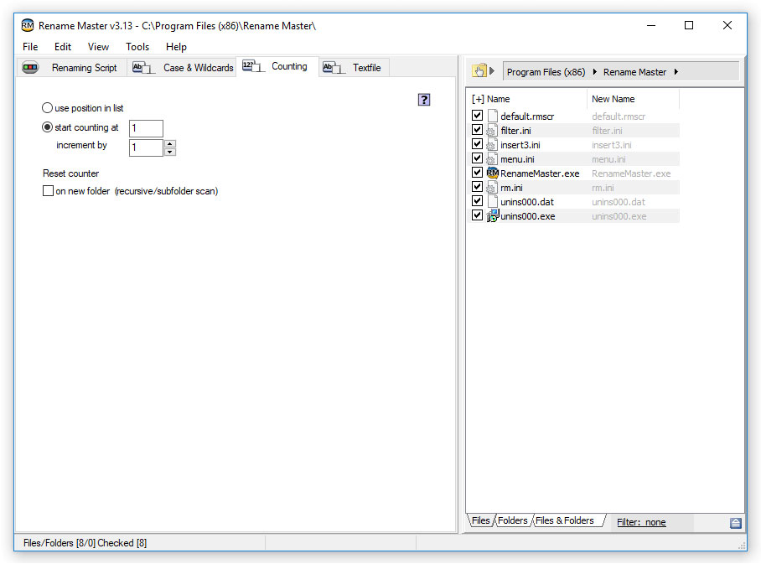This screenshot has height=564, width=761.
Task: Click the rm.ini gear file icon
Action: pyautogui.click(x=492, y=188)
